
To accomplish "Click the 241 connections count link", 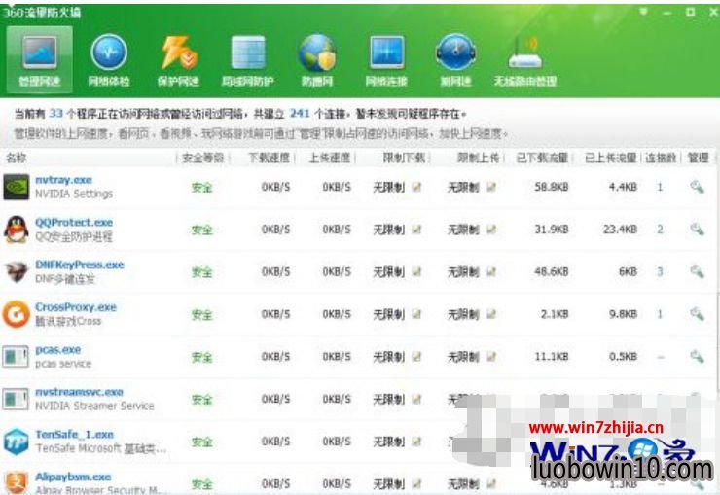I will click(x=300, y=114).
